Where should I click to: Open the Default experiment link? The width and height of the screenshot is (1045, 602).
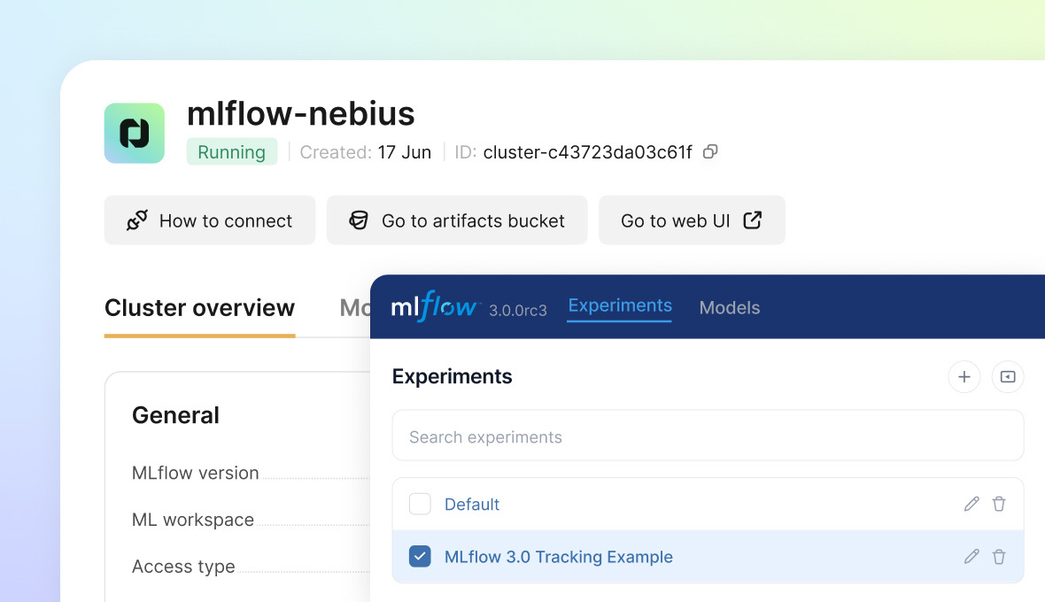[x=472, y=505]
